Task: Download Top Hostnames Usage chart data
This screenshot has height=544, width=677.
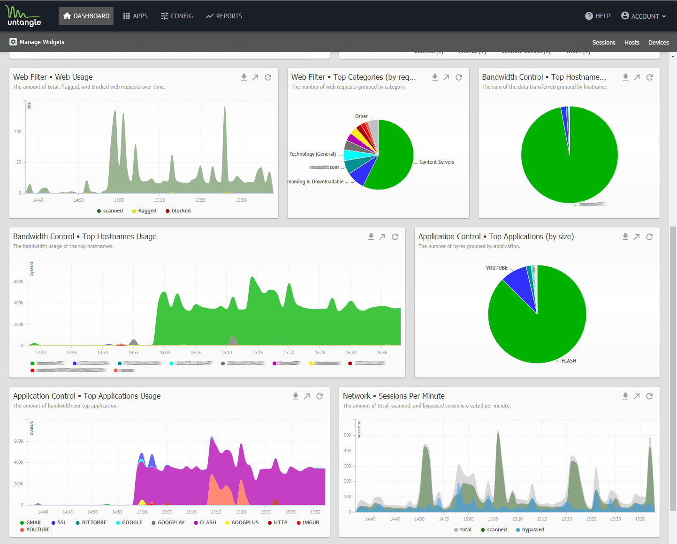Action: (x=371, y=237)
